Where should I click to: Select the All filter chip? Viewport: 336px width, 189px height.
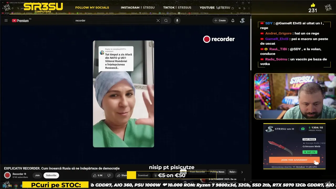click(183, 172)
